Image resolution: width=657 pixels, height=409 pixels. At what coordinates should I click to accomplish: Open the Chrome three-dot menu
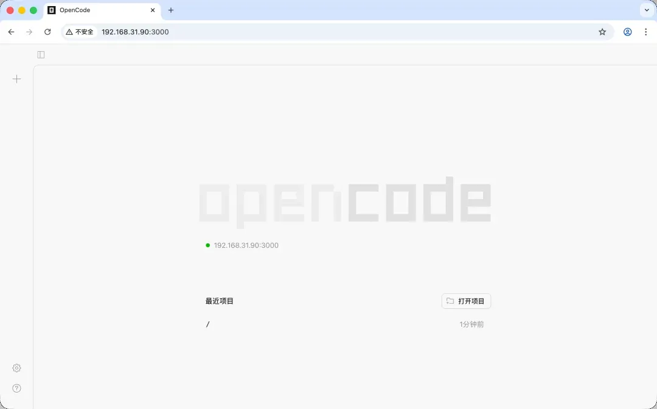[645, 32]
